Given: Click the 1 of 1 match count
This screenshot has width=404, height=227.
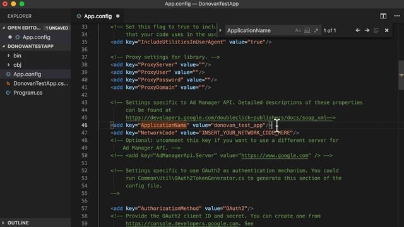Looking at the screenshot, I should 330,30.
